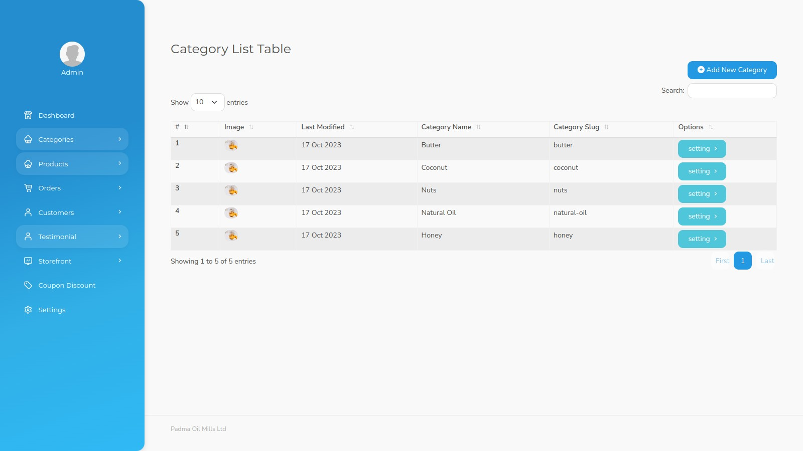This screenshot has height=451, width=803.
Task: Click the Add New Category button
Action: click(732, 70)
